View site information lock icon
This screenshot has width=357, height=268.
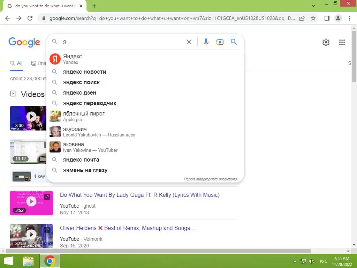[44, 18]
